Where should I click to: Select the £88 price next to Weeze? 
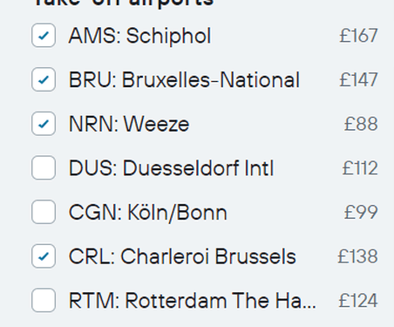[x=361, y=124]
